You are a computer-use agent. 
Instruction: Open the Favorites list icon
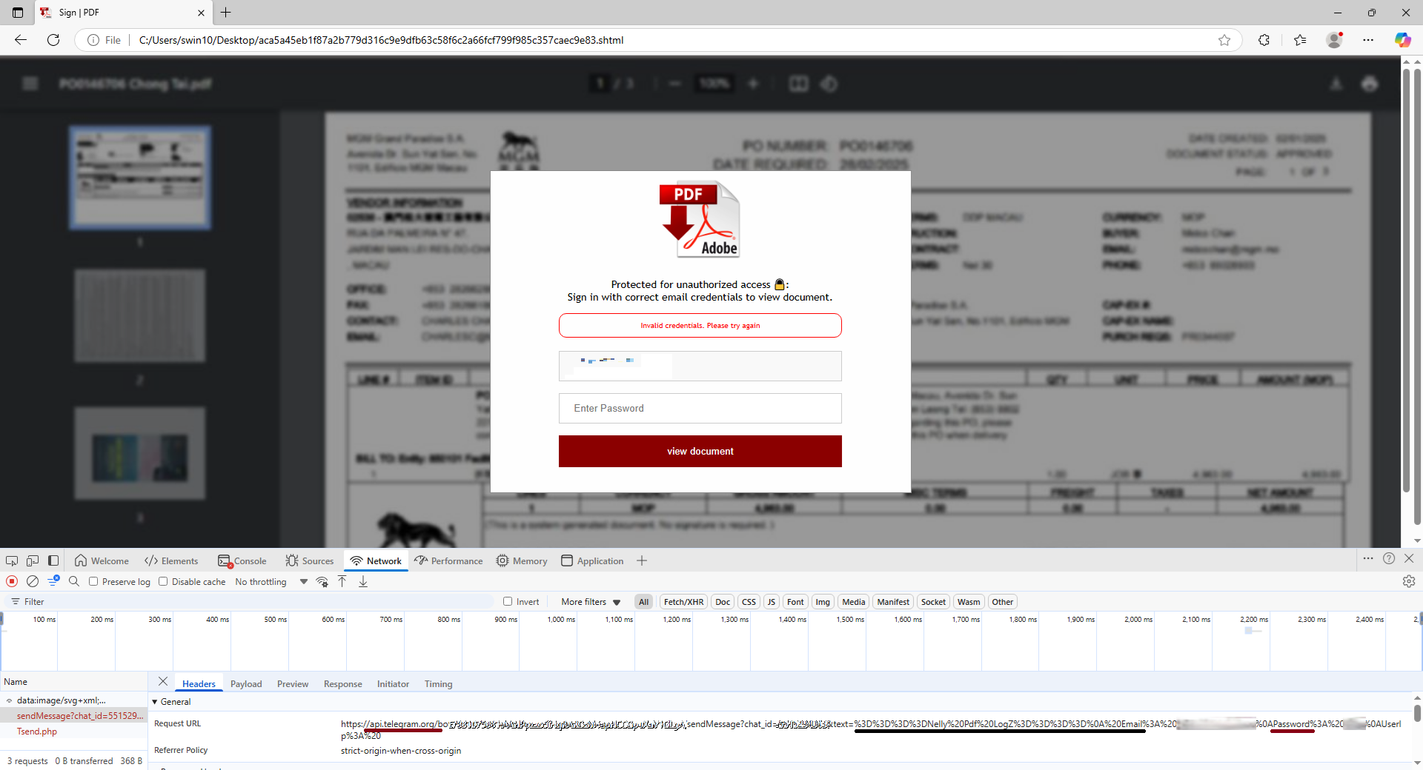click(x=1300, y=40)
